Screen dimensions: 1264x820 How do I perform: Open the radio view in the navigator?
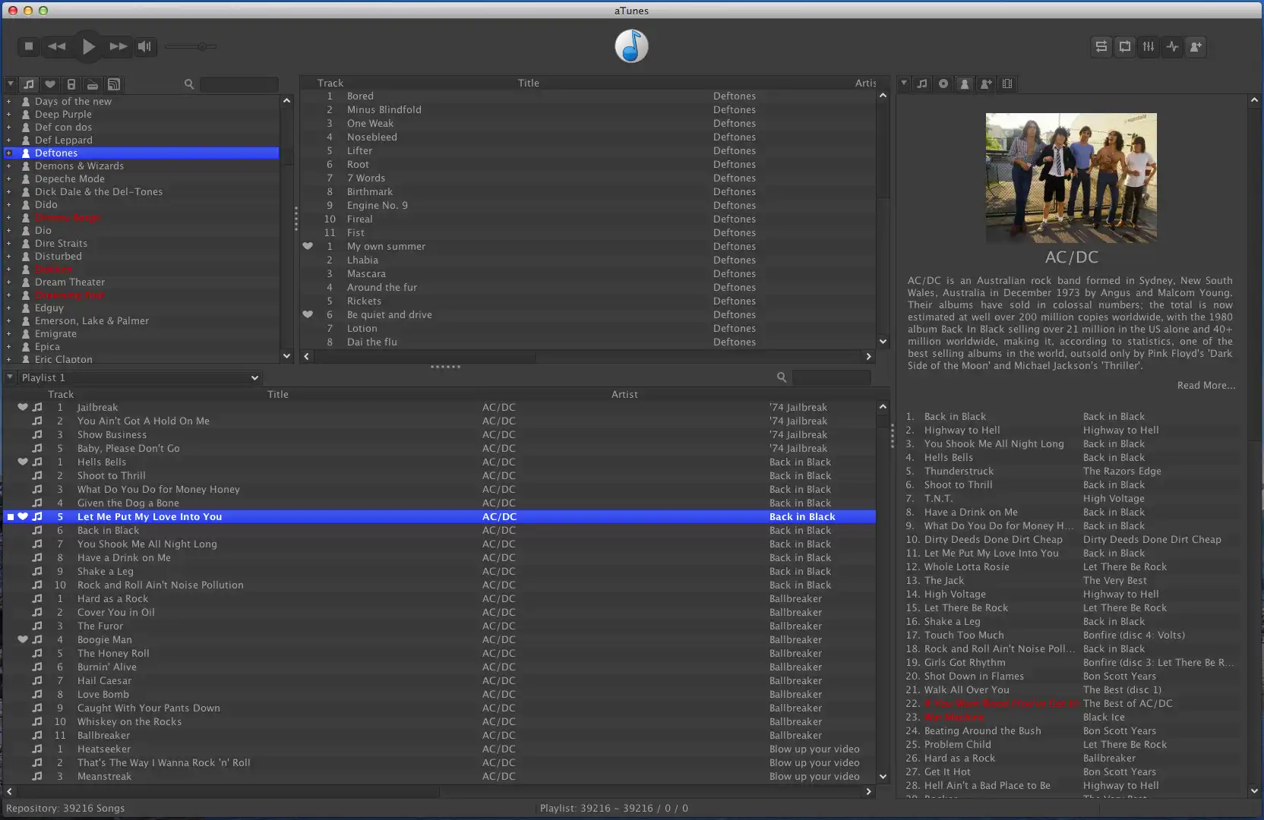tap(92, 84)
